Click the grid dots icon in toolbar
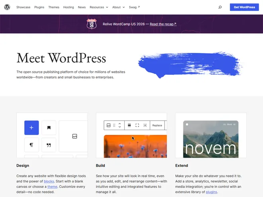The height and width of the screenshot is (197, 263). coord(145,125)
